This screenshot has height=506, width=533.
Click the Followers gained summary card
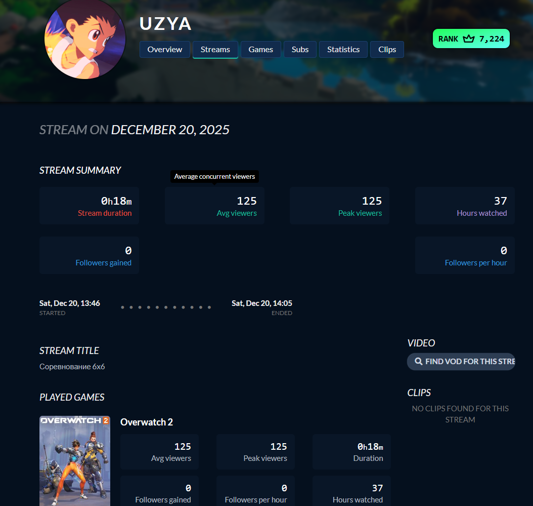[x=89, y=255]
